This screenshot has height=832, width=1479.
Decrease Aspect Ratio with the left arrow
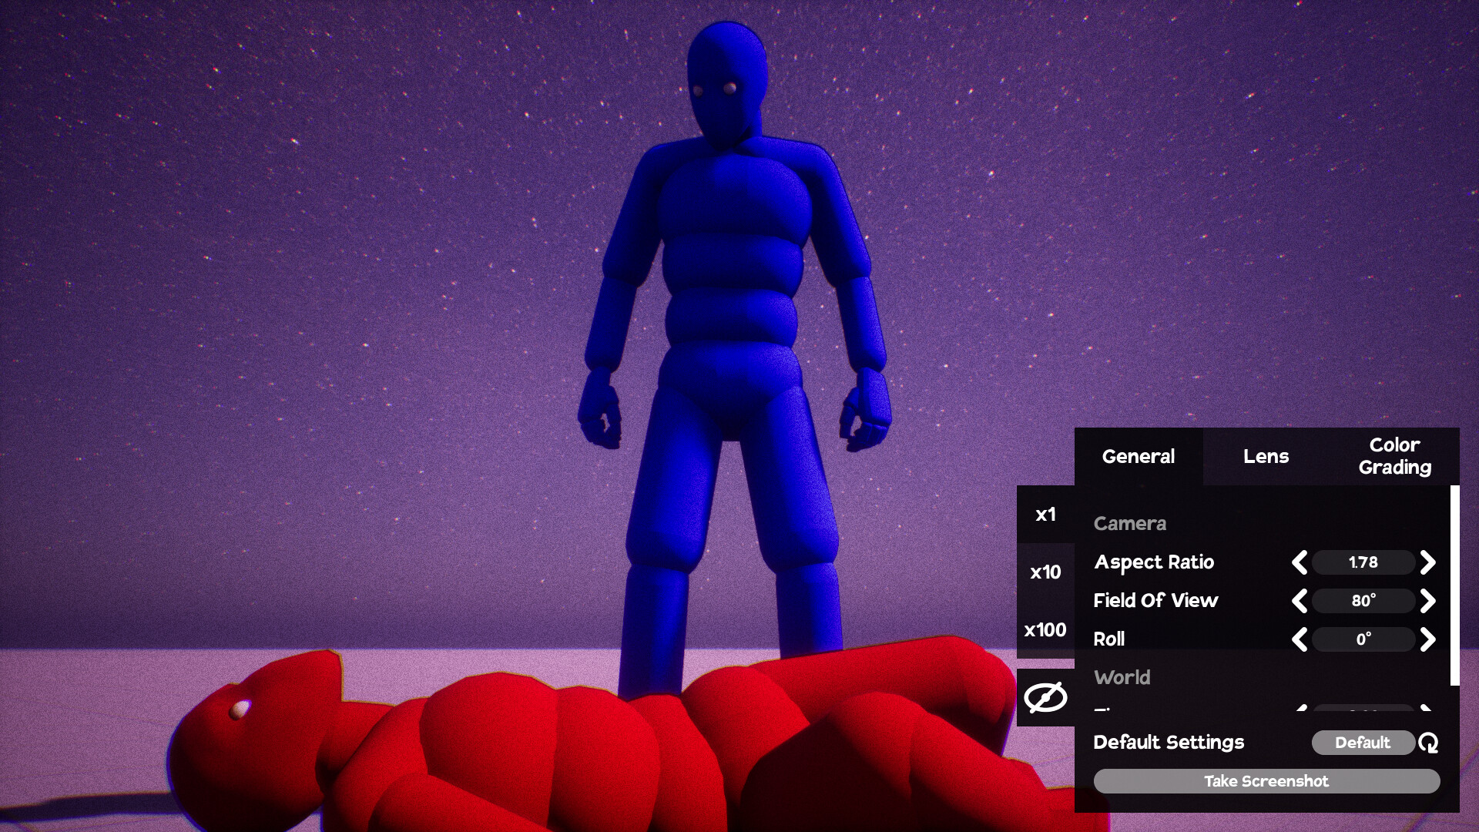[1300, 562]
